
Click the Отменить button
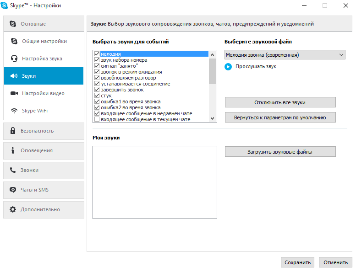[335, 262]
